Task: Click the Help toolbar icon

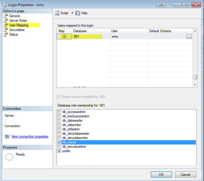Action: pyautogui.click(x=78, y=13)
